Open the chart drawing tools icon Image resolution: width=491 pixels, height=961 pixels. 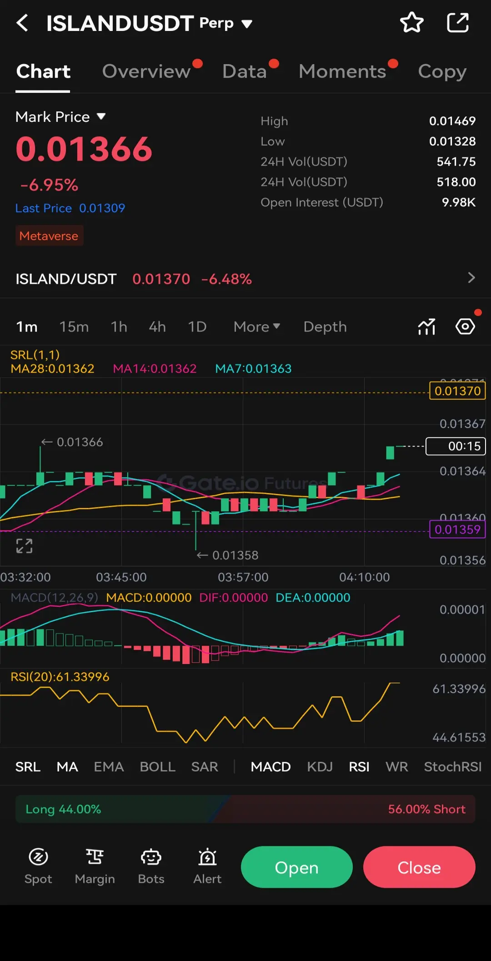pos(426,327)
